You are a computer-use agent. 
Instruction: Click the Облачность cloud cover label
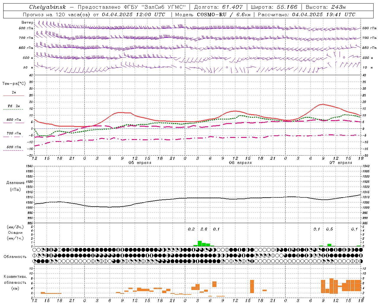[x=15, y=257]
